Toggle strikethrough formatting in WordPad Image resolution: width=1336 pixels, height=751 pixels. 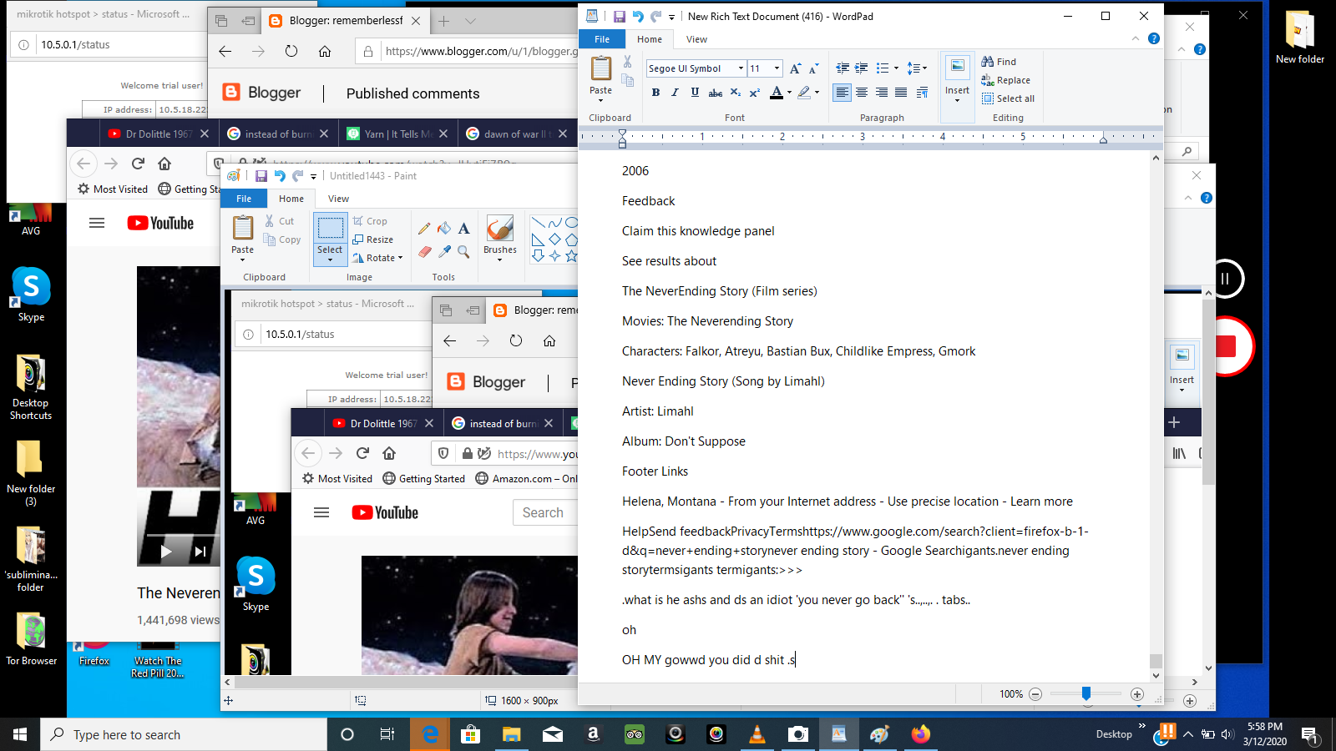(x=715, y=93)
